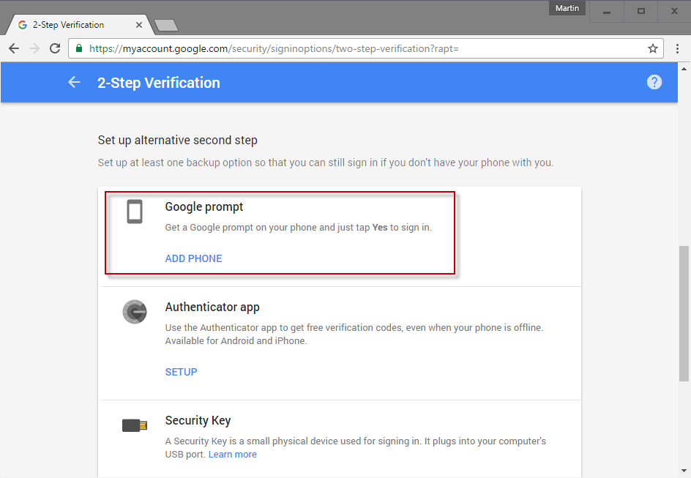Click SETUP under Authenticator app
The height and width of the screenshot is (478, 691).
(181, 372)
